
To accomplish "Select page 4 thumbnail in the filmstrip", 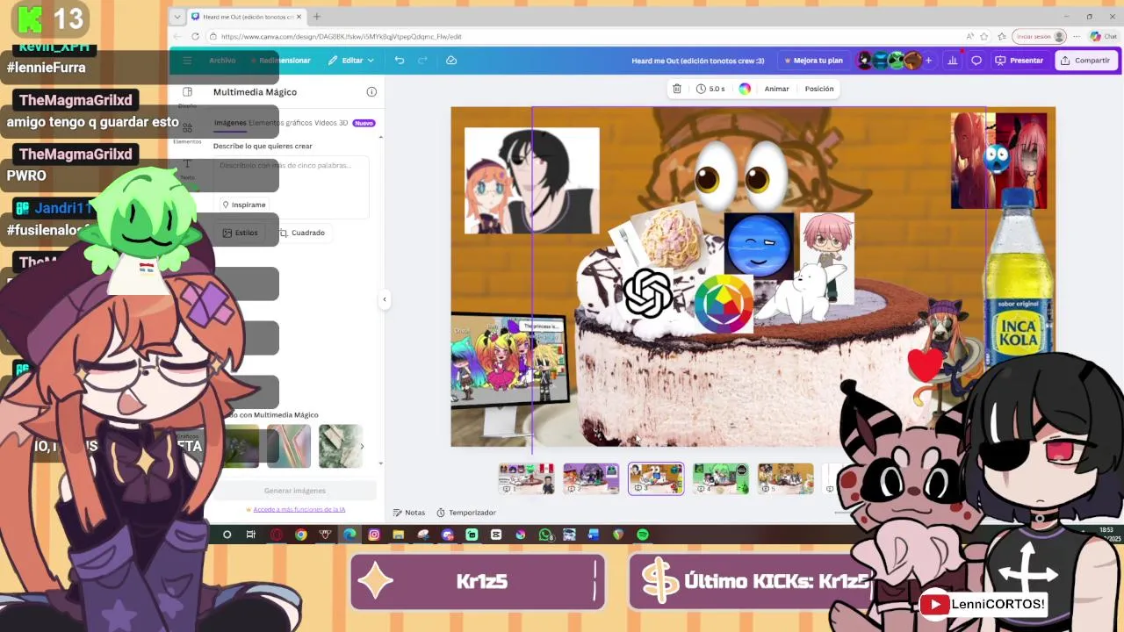I will (x=721, y=478).
